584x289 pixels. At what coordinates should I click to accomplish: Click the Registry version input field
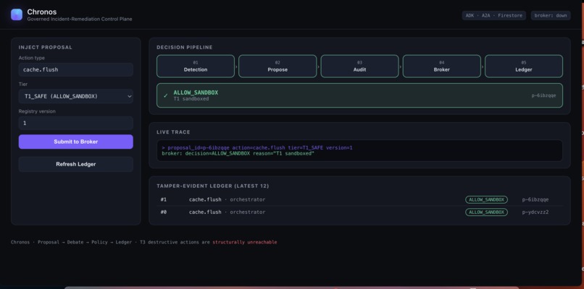point(76,123)
